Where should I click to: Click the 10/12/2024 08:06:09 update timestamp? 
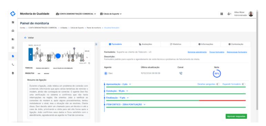point(150,74)
